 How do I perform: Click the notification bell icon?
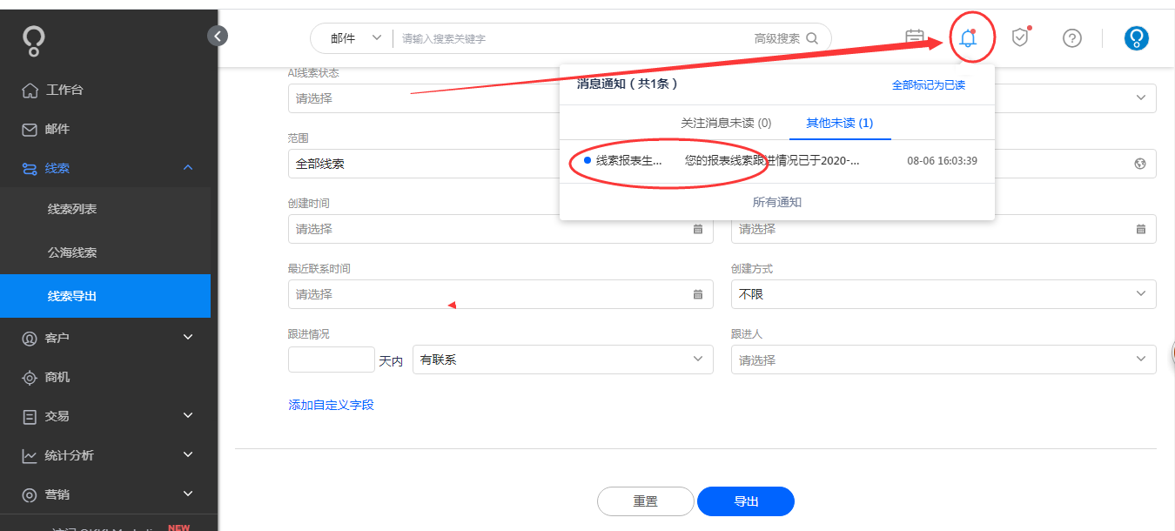[971, 37]
